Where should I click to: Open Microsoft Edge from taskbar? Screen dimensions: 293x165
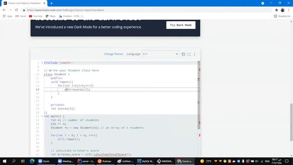(32, 161)
